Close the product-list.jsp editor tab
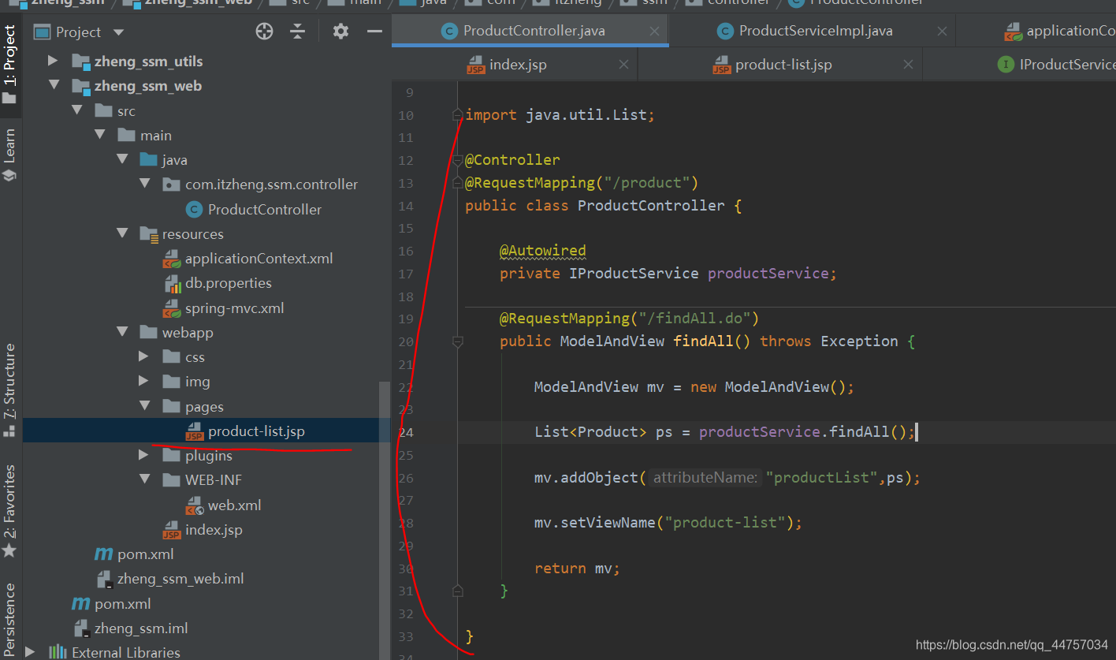Viewport: 1116px width, 660px height. tap(909, 65)
